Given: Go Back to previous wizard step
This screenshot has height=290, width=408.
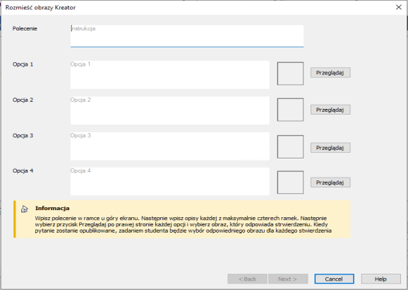Looking at the screenshot, I should coord(247,279).
